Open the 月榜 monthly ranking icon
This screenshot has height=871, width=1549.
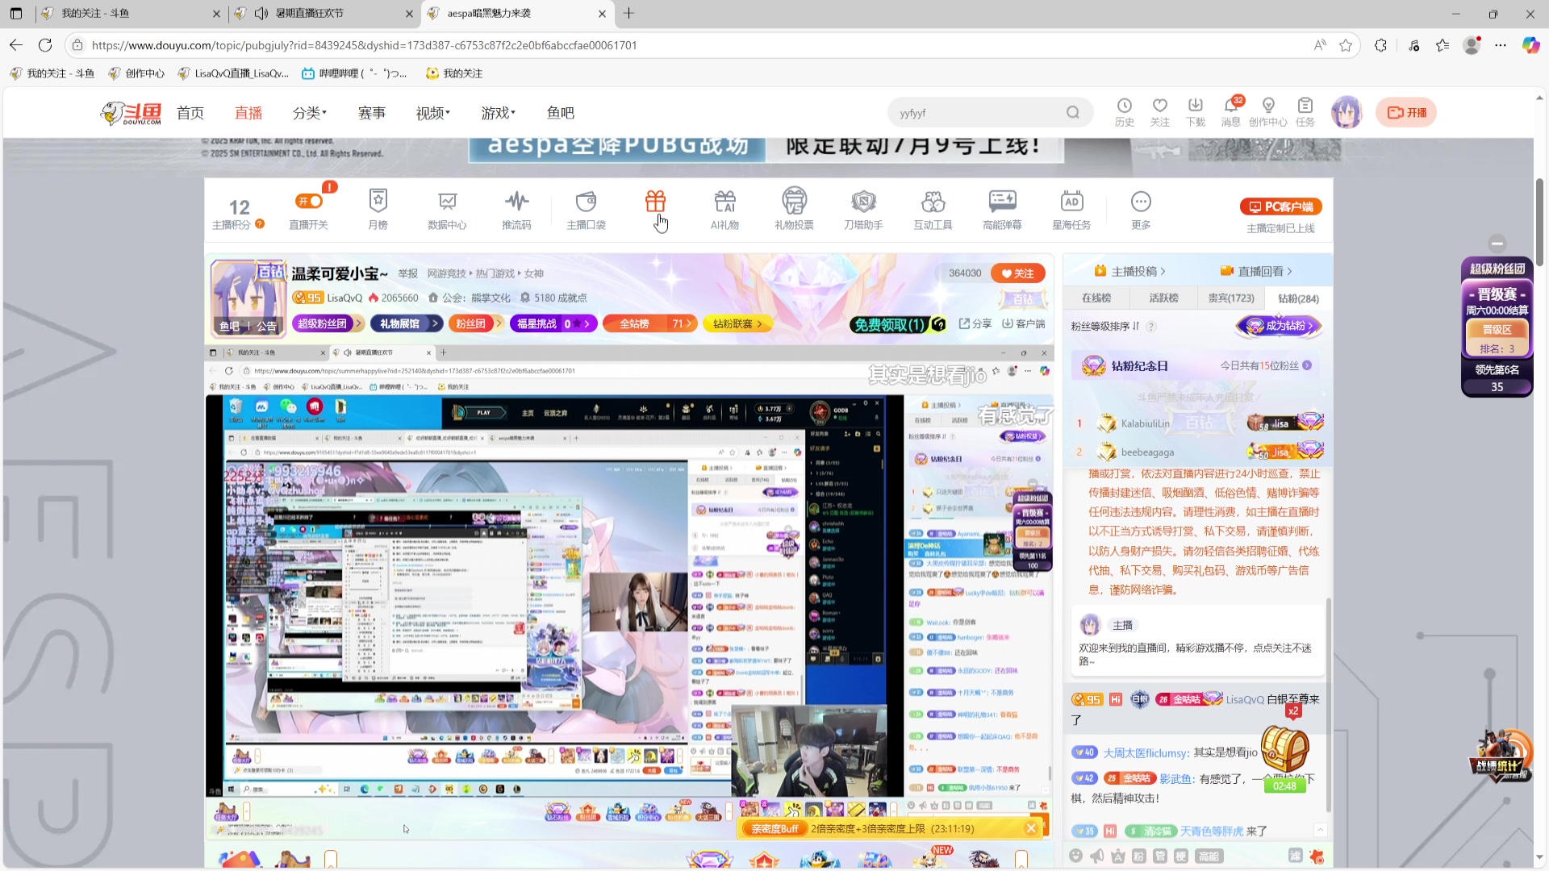(x=378, y=210)
